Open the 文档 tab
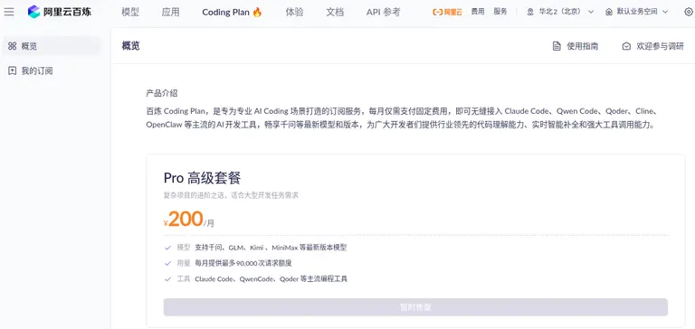Screen dimensions: 695x329 click(335, 13)
